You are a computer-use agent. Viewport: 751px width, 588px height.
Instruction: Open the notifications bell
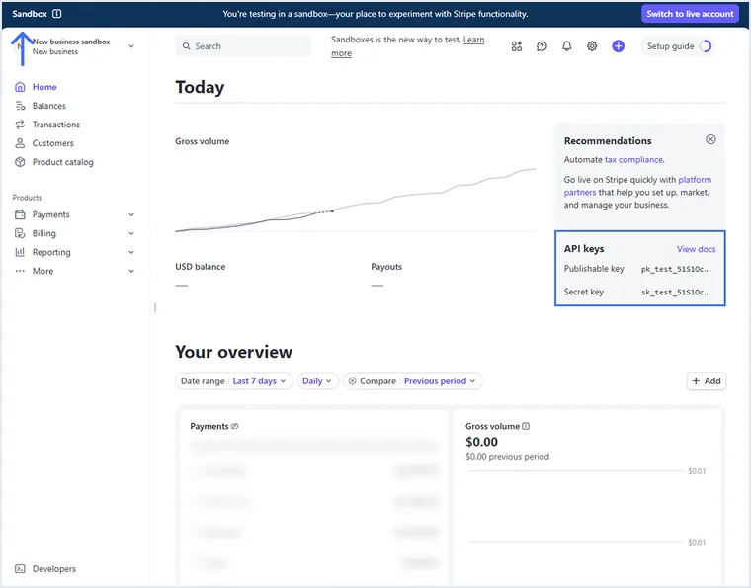(567, 46)
